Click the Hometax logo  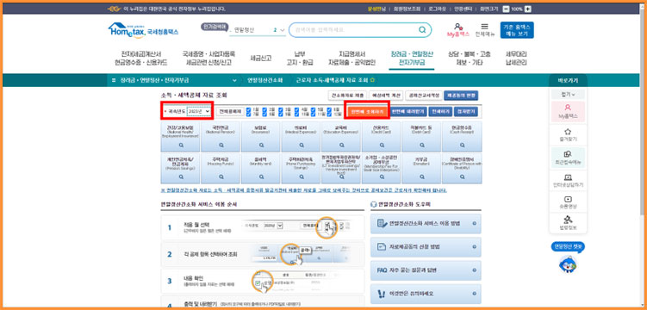coord(143,30)
